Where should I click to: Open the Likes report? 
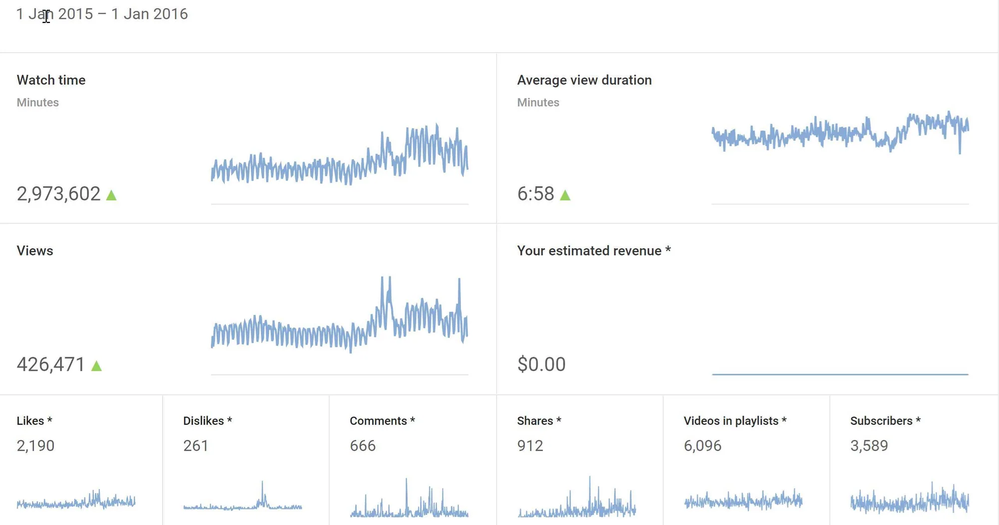pos(34,421)
